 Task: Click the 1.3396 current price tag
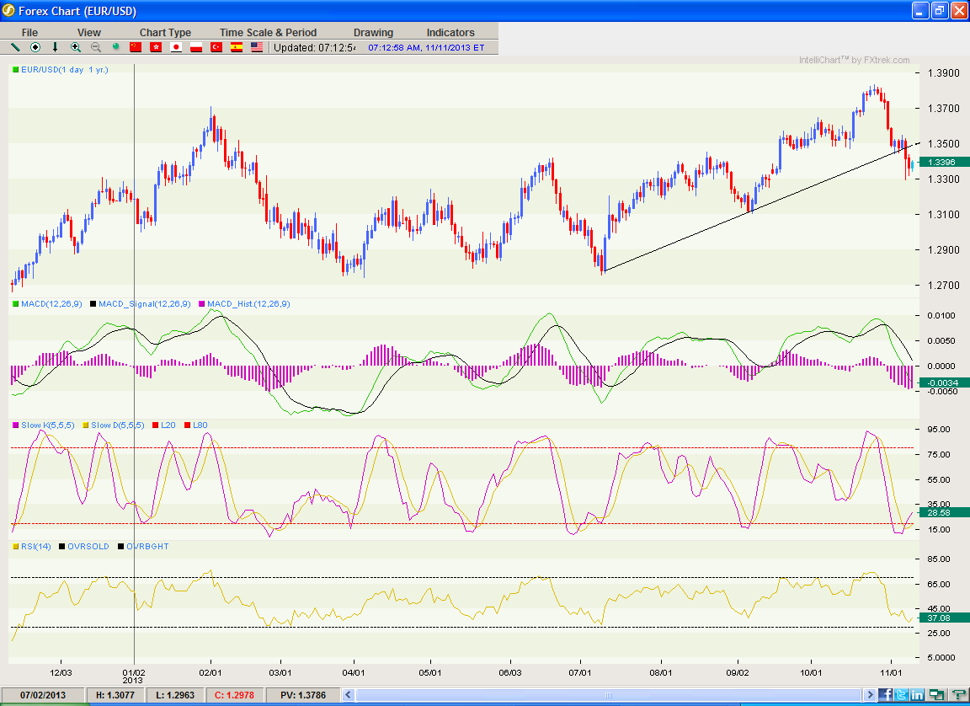click(x=945, y=162)
